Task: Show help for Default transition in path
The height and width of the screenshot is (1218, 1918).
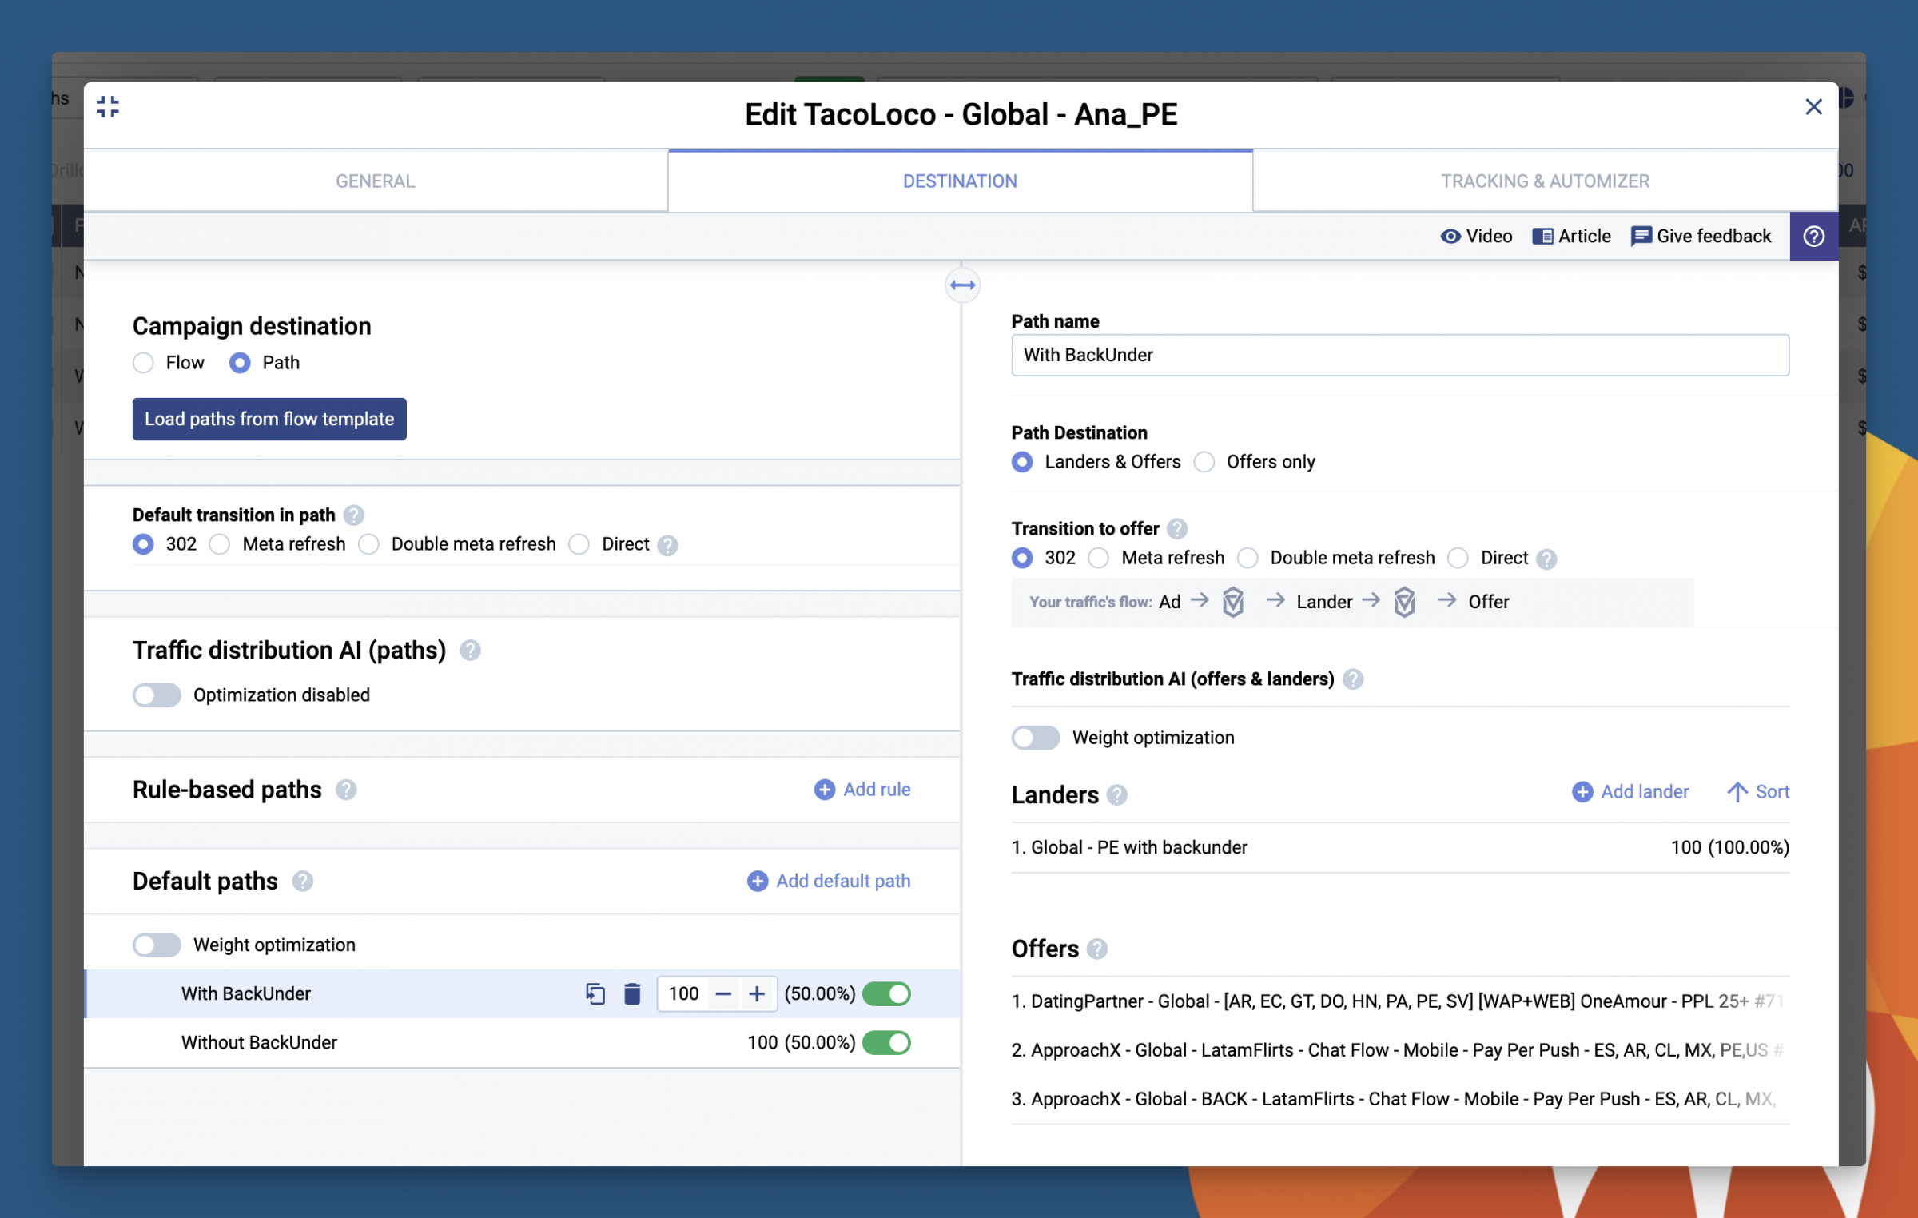Action: (354, 515)
